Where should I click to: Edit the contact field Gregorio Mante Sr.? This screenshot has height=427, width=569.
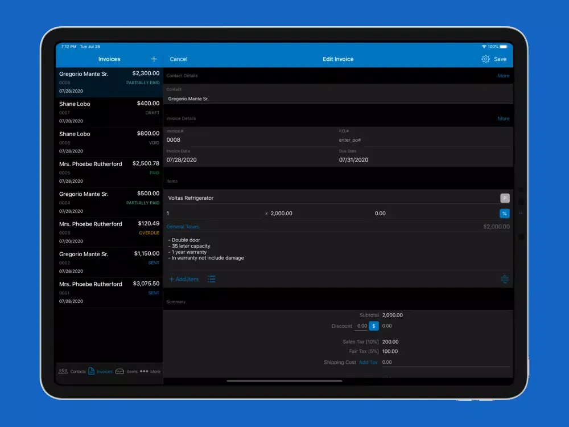click(338, 98)
